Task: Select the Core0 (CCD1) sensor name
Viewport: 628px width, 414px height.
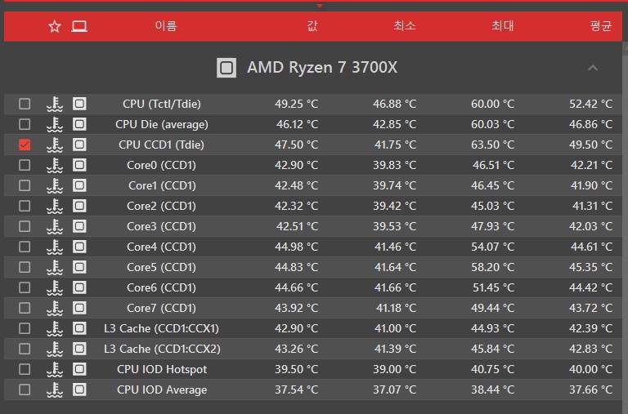Action: coord(161,165)
